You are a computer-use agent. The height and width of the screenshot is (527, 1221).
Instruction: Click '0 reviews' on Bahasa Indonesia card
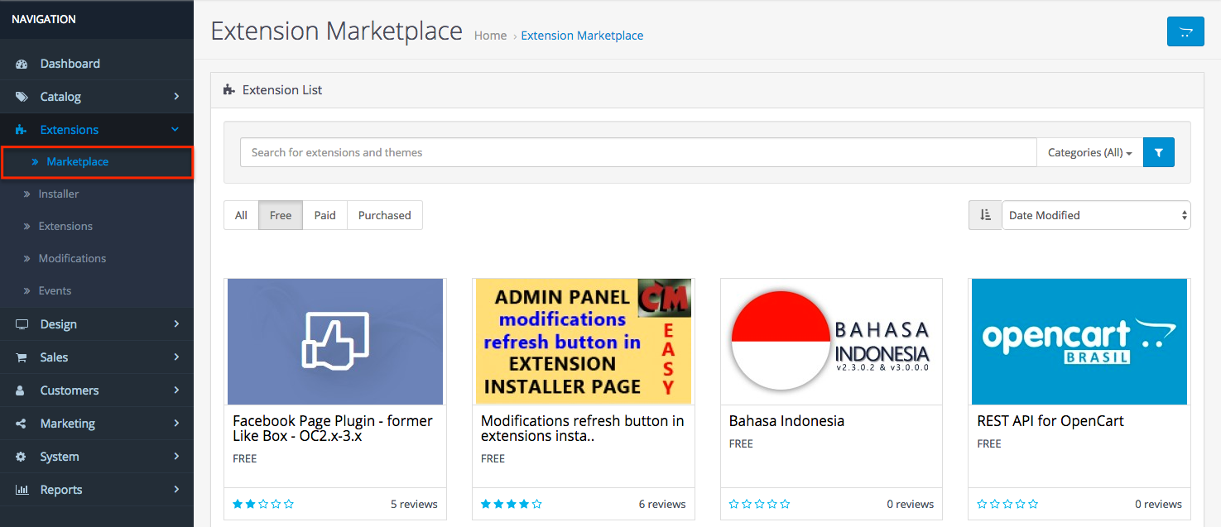pyautogui.click(x=911, y=504)
